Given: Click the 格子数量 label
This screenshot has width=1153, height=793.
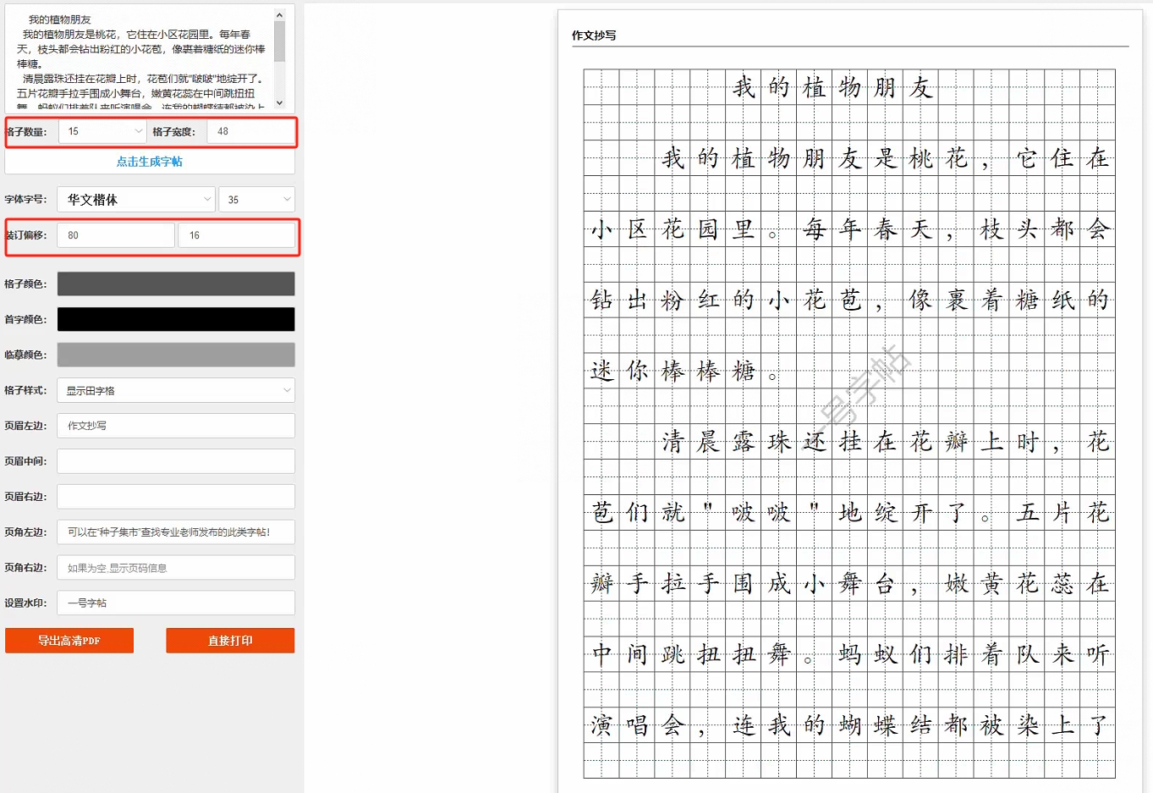Looking at the screenshot, I should [x=26, y=132].
